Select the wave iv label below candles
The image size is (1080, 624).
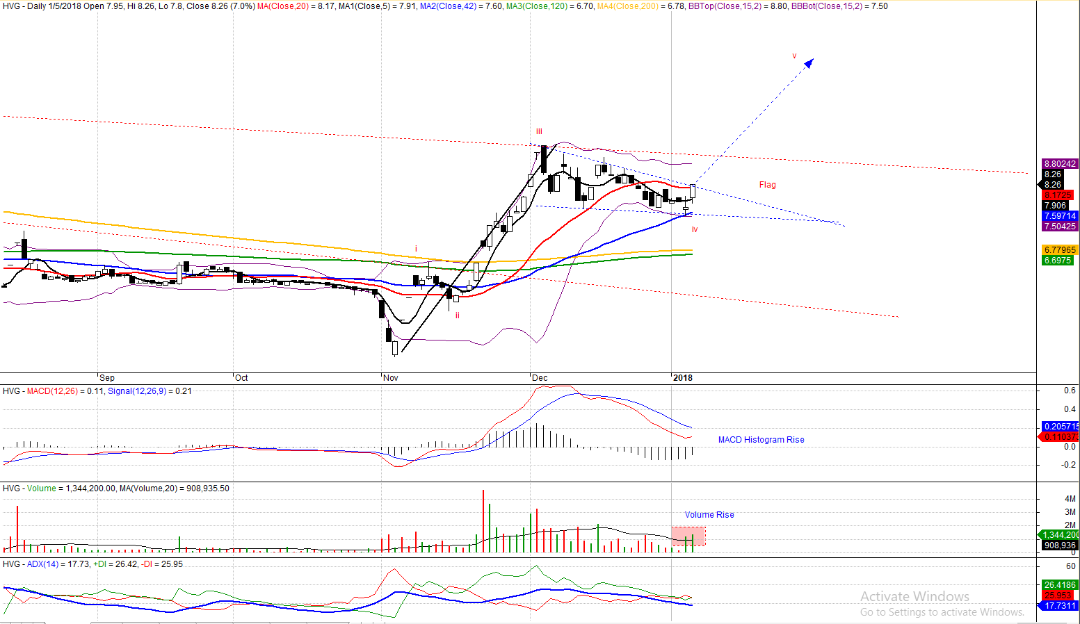(x=694, y=229)
